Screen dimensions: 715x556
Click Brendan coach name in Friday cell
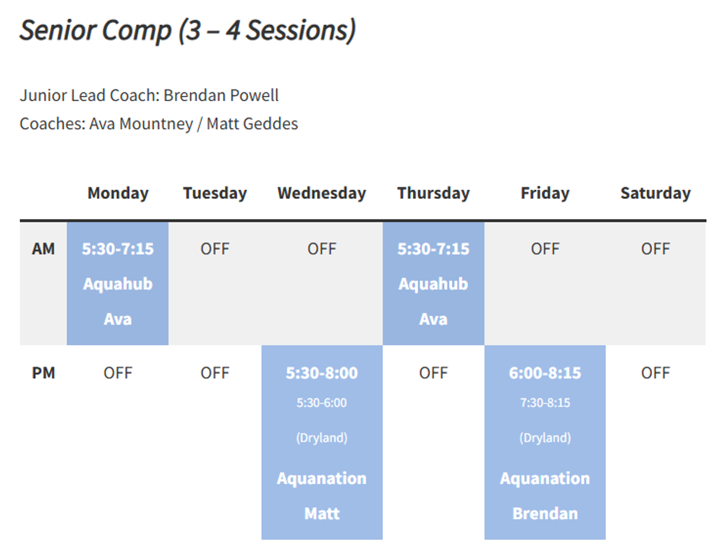[545, 513]
